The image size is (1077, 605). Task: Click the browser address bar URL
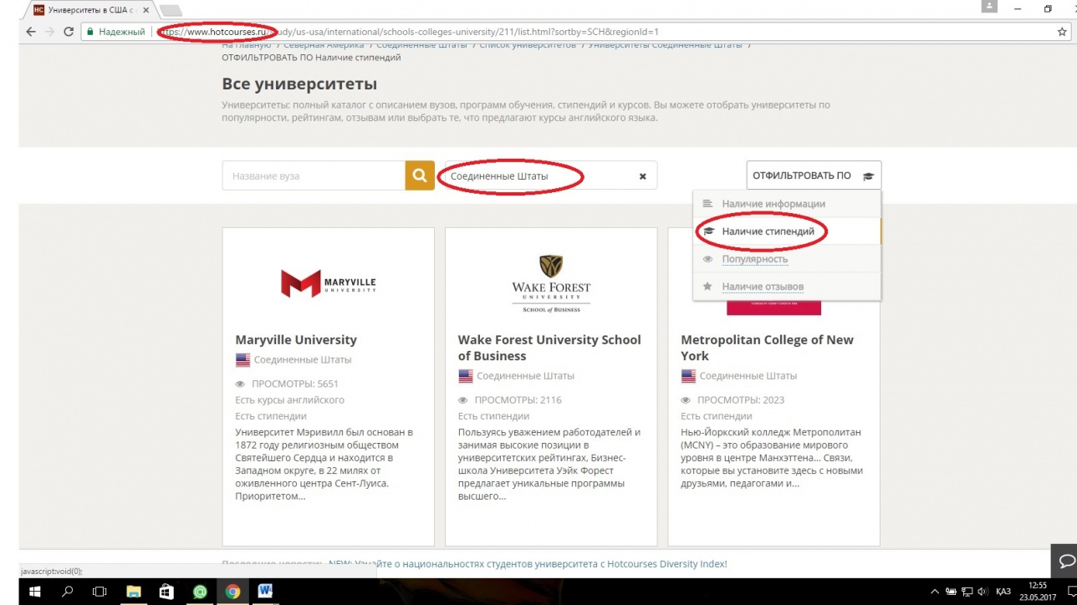point(410,32)
